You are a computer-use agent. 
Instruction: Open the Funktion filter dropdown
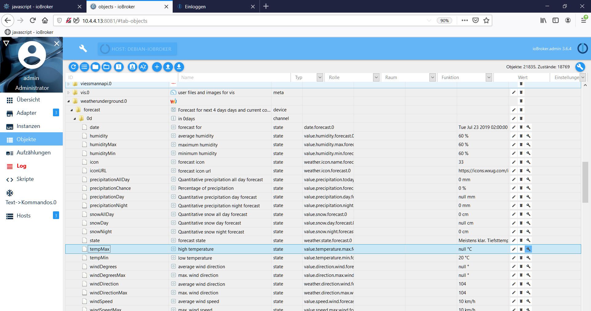(x=489, y=78)
